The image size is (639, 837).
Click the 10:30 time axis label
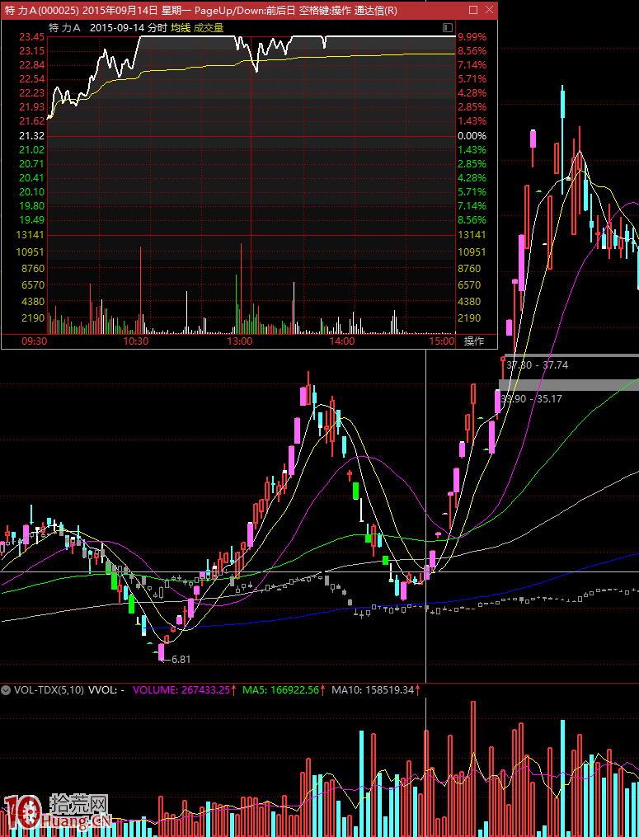click(136, 341)
